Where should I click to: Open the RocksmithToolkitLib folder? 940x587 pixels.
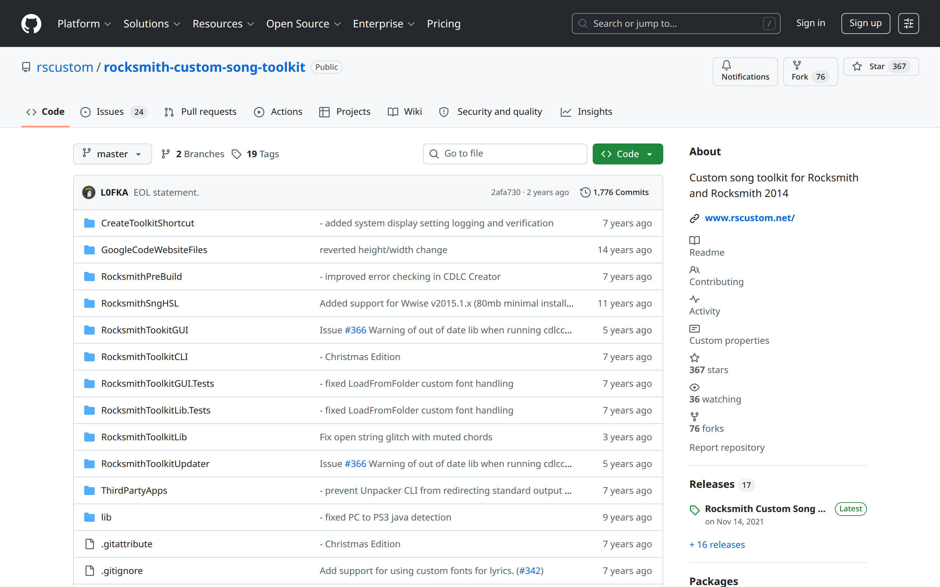pyautogui.click(x=144, y=437)
